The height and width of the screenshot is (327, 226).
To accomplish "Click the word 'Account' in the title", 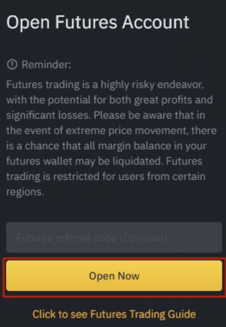I will coord(156,22).
